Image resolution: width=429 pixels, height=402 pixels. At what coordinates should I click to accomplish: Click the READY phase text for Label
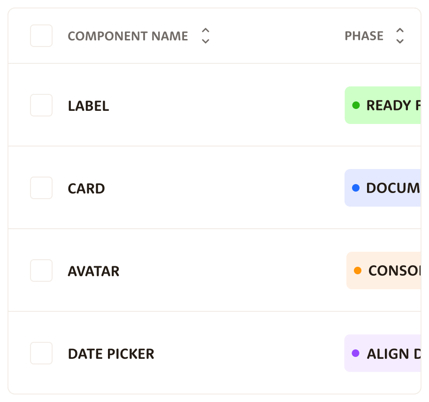point(393,106)
